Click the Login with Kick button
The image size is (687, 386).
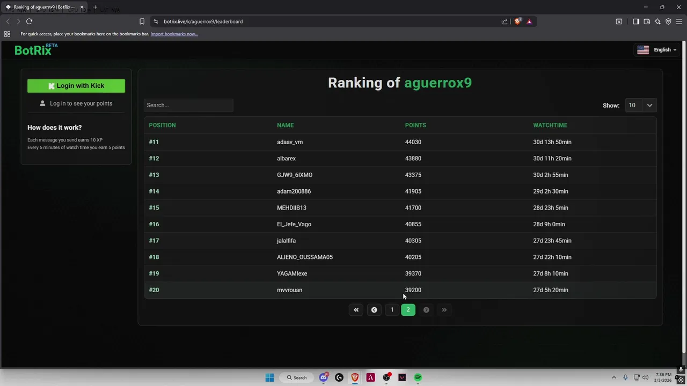(x=76, y=86)
